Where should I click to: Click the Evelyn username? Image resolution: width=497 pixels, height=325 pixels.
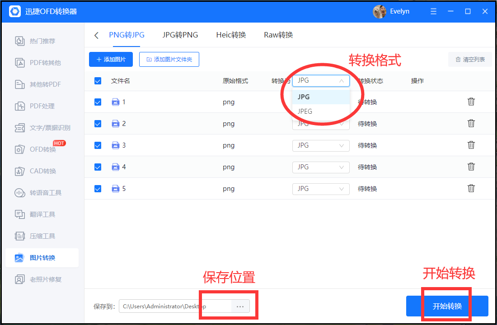pyautogui.click(x=399, y=11)
